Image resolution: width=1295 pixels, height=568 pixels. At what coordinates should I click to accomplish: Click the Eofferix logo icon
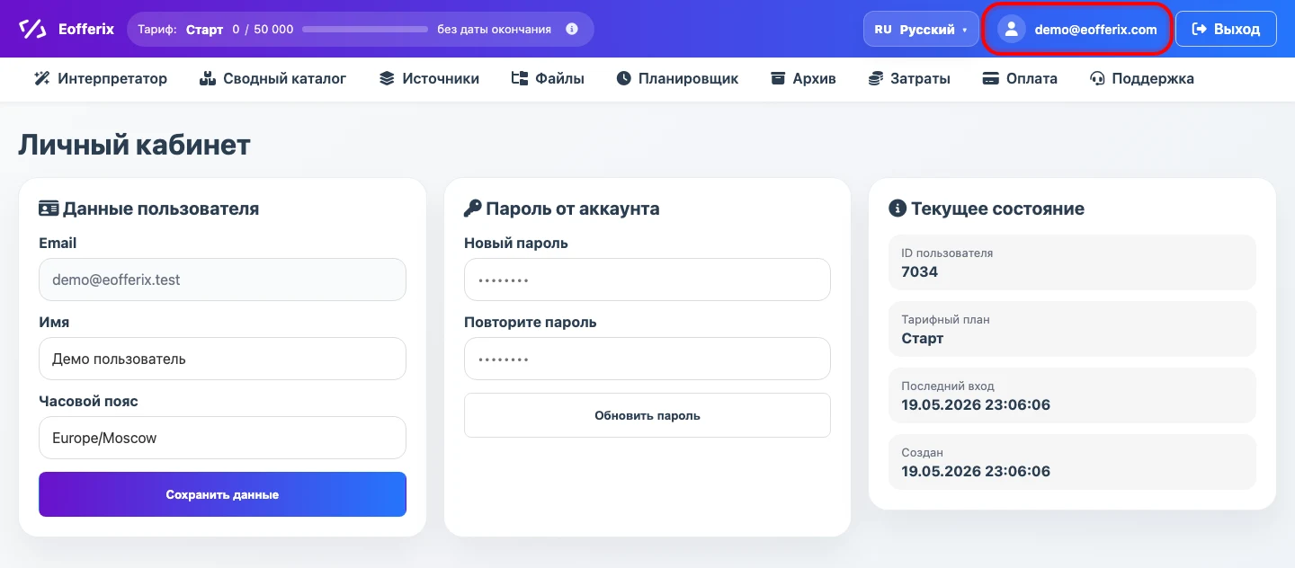click(x=32, y=29)
